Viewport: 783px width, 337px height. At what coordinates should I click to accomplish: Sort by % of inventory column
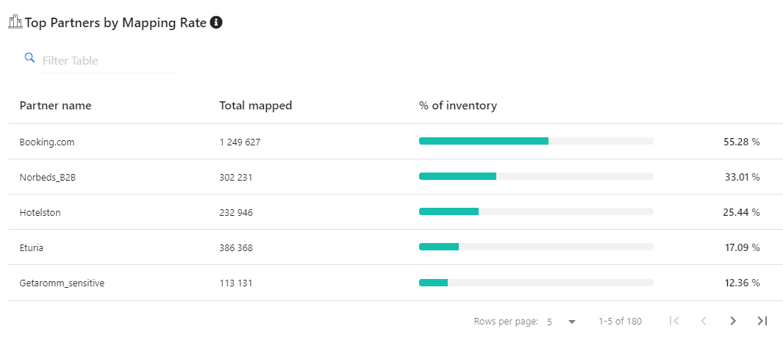tap(457, 106)
